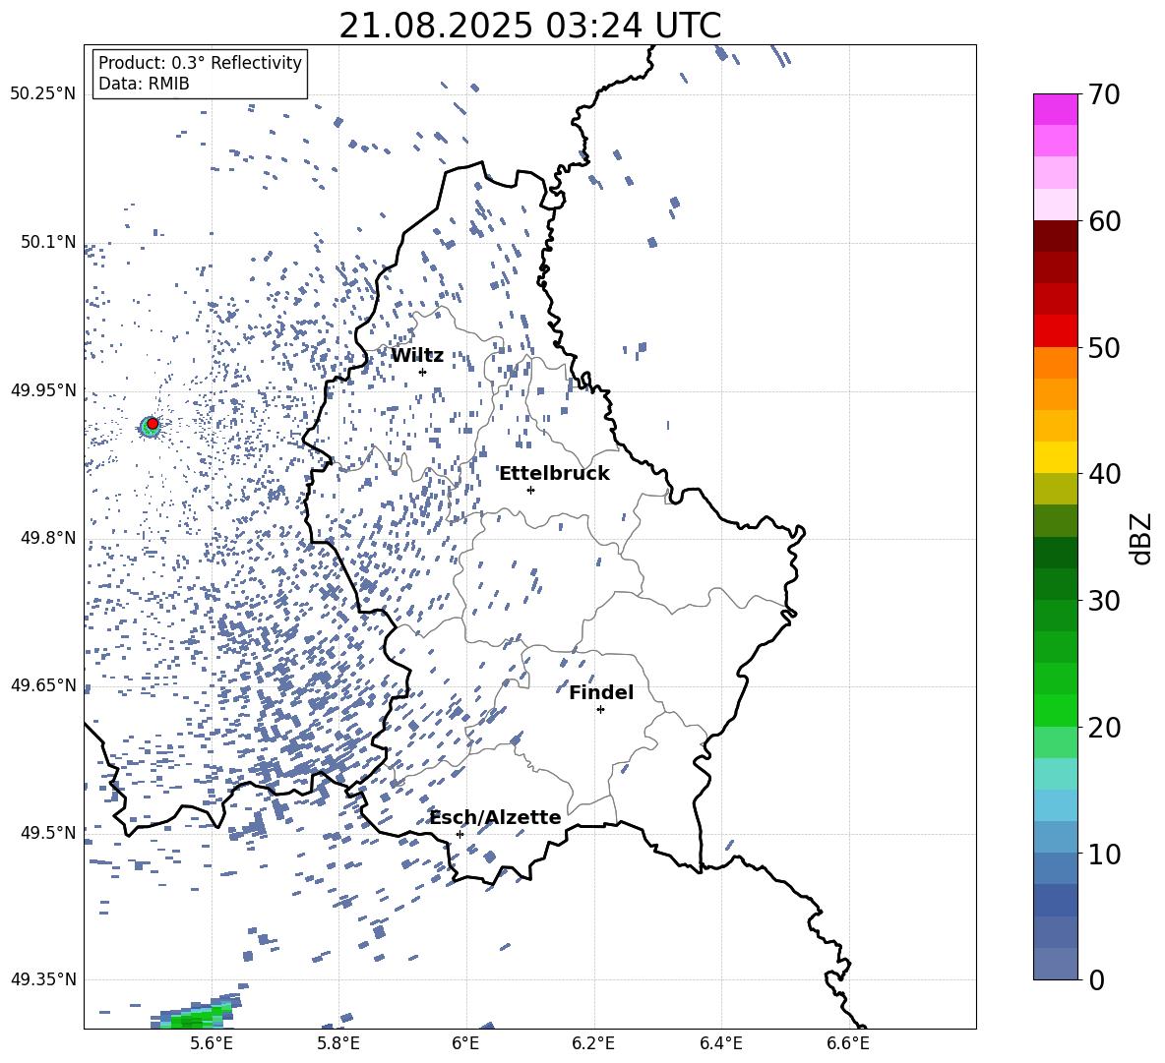Click the 50.25°N latitude label
The width and height of the screenshot is (1165, 1063).
point(43,94)
